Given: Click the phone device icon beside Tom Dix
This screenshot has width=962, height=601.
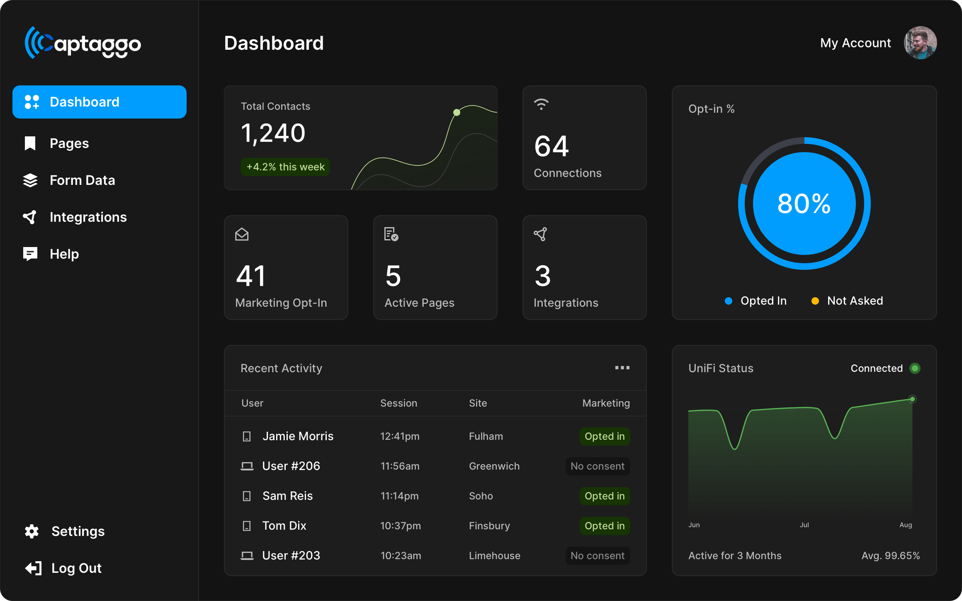Looking at the screenshot, I should (x=247, y=526).
